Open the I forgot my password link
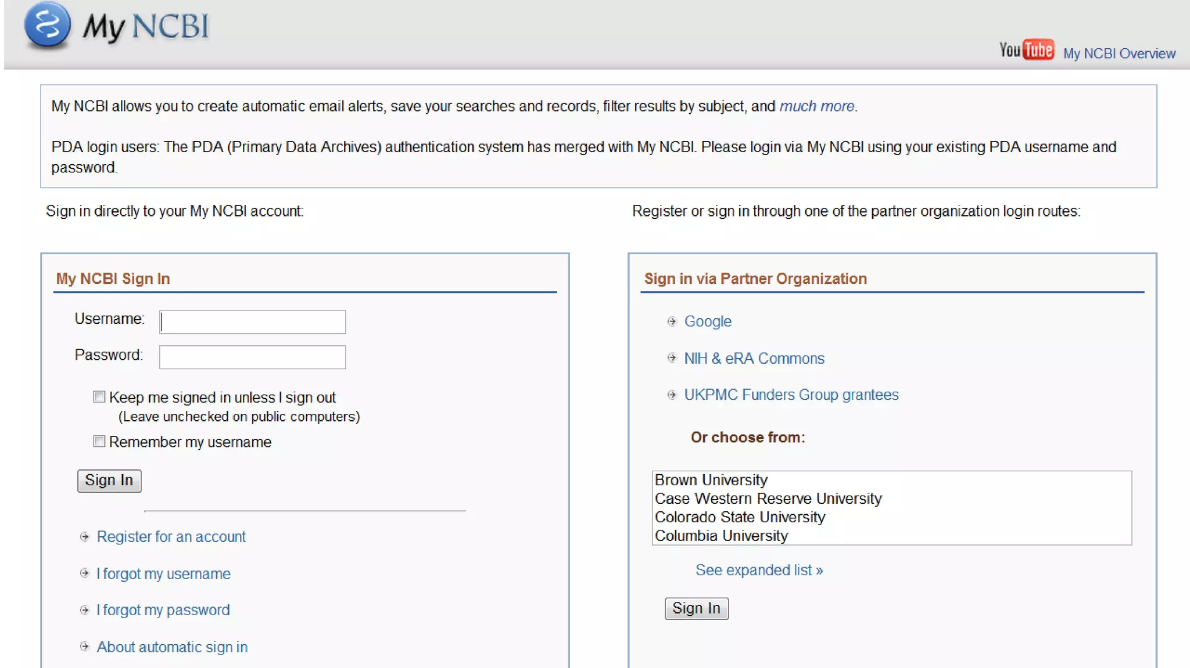Viewport: 1190px width, 668px height. pos(163,610)
